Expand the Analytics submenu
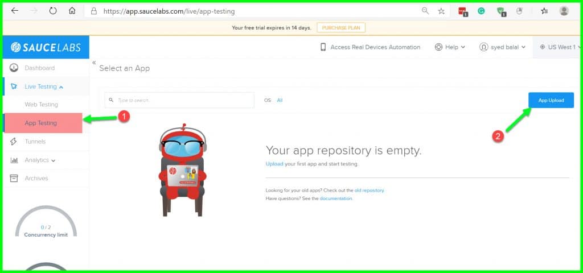 pyautogui.click(x=39, y=160)
